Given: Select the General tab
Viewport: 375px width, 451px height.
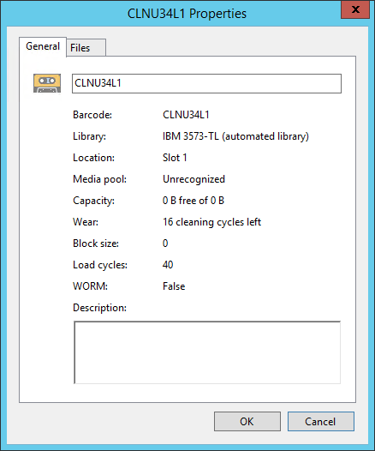Looking at the screenshot, I should pyautogui.click(x=43, y=46).
